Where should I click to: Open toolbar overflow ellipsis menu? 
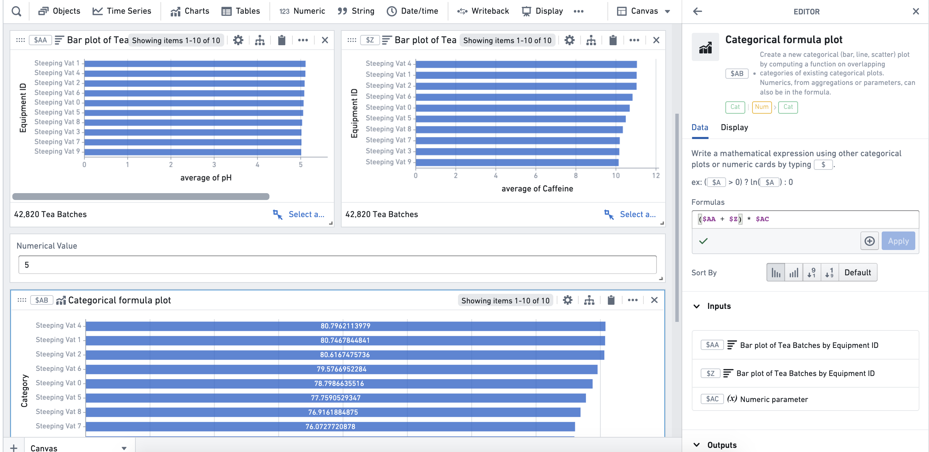pos(578,11)
